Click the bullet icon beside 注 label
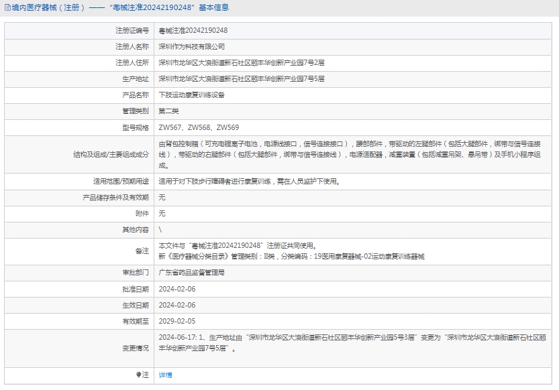Screen dimensions: 559x390 (139, 375)
